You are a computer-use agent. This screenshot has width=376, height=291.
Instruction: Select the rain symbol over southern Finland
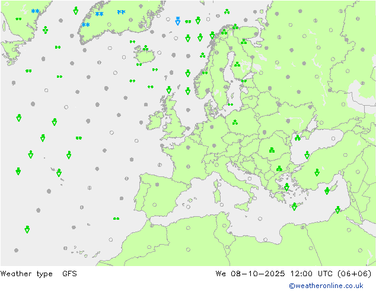pos(237,64)
